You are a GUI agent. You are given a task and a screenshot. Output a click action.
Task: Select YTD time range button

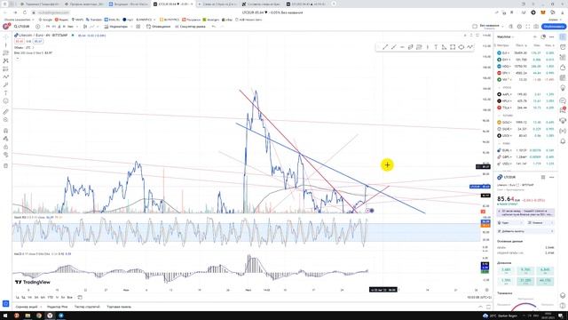point(51,298)
